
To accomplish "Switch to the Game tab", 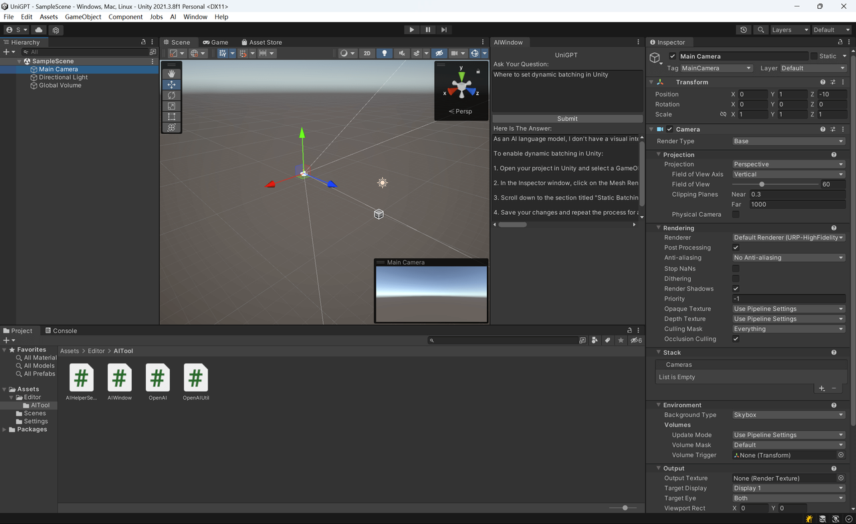I will (215, 41).
